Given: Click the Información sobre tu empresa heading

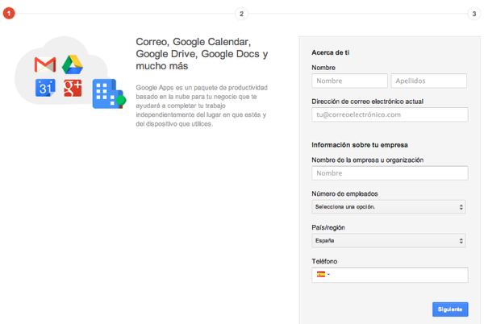Looking at the screenshot, I should click(x=359, y=145).
